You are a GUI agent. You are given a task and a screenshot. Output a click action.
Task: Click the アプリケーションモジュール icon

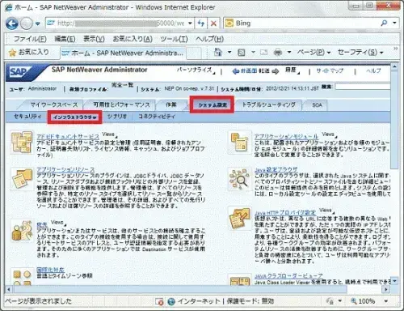[239, 143]
